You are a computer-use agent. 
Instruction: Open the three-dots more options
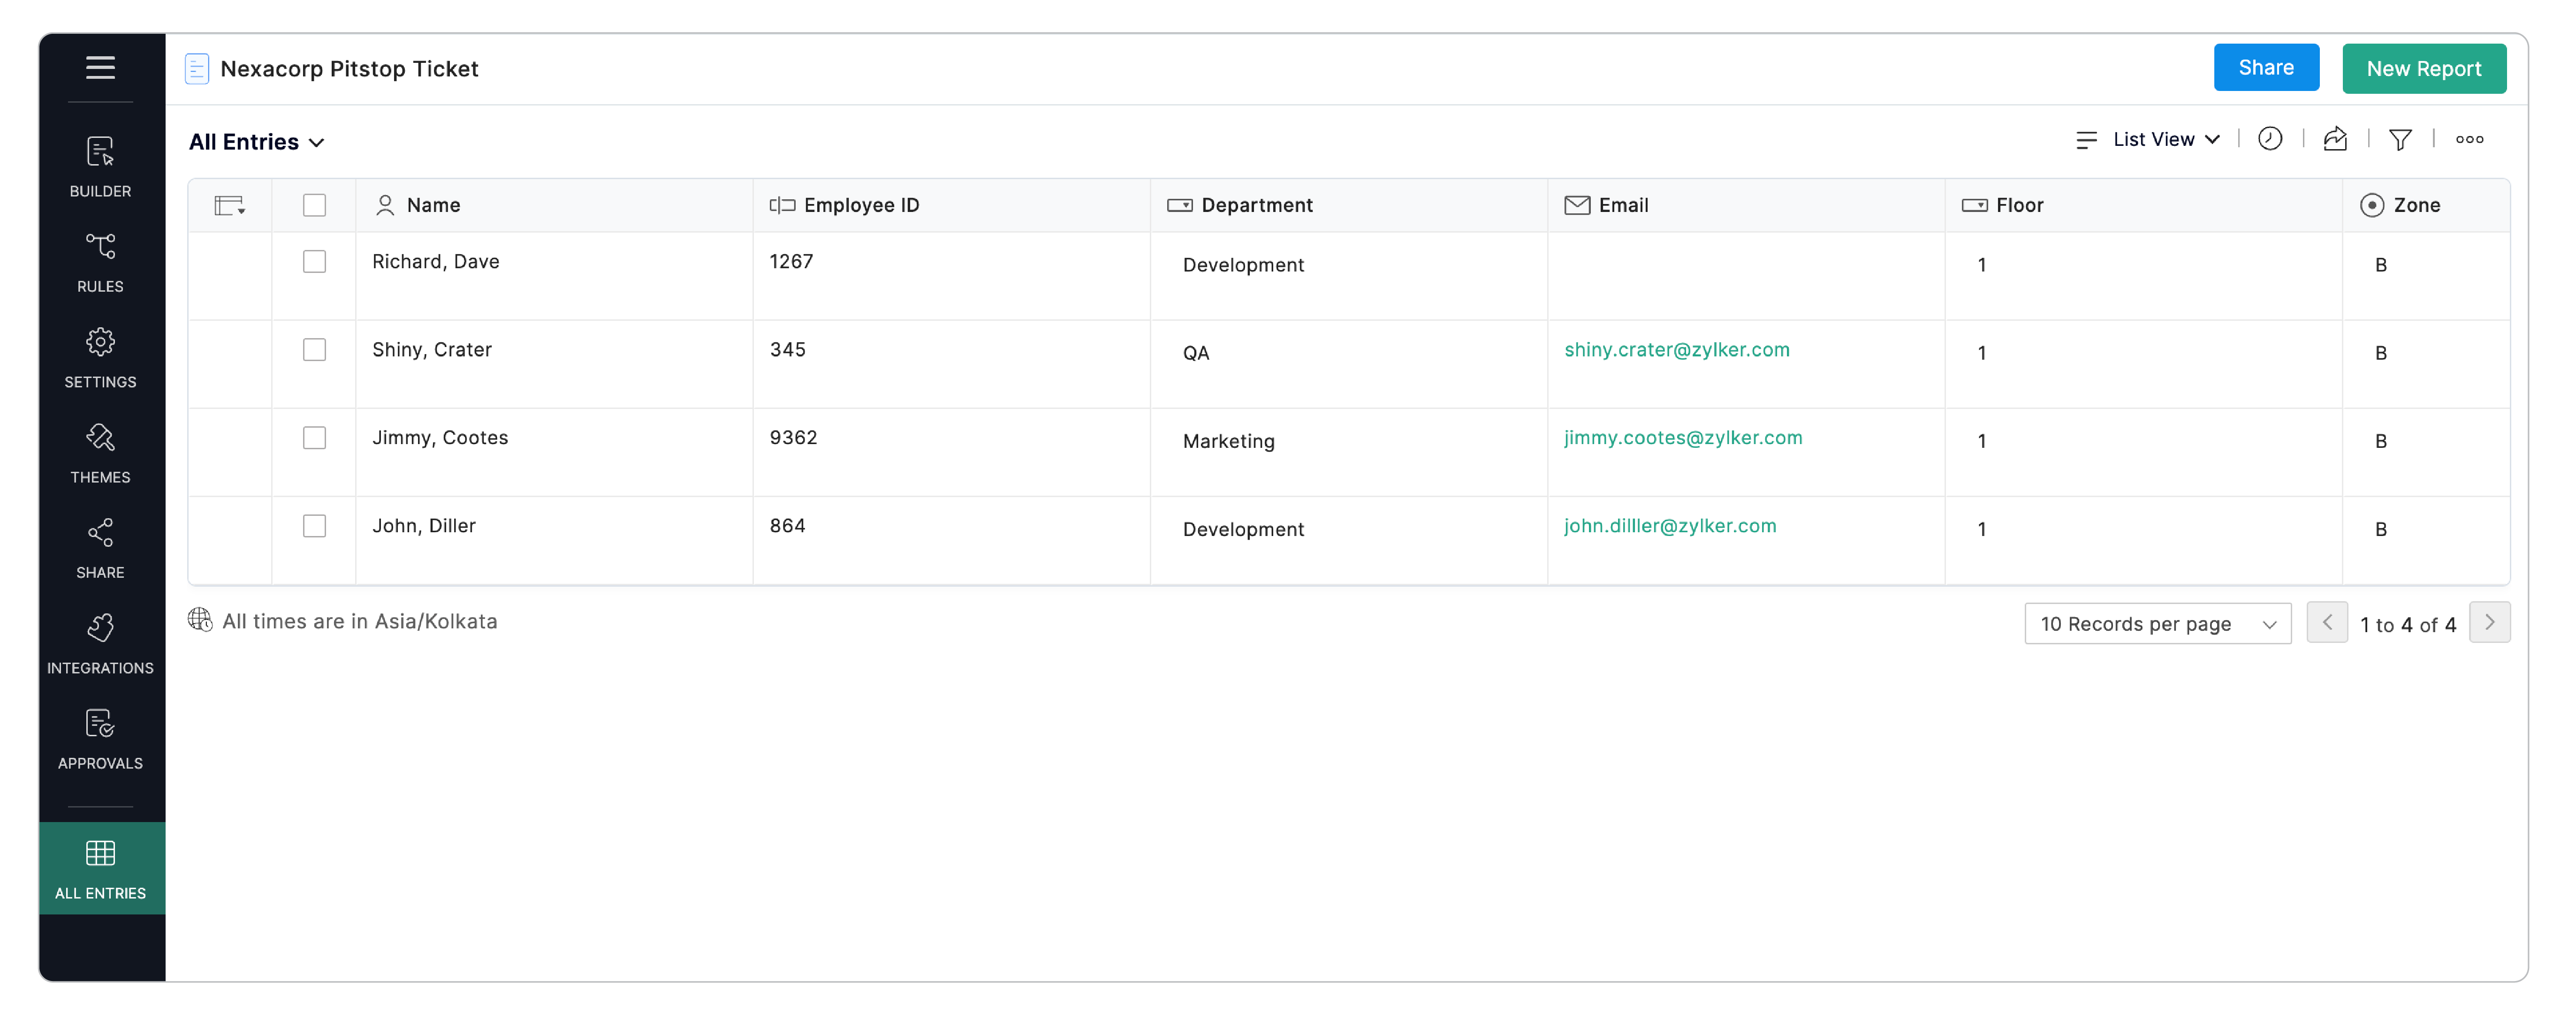[2468, 139]
